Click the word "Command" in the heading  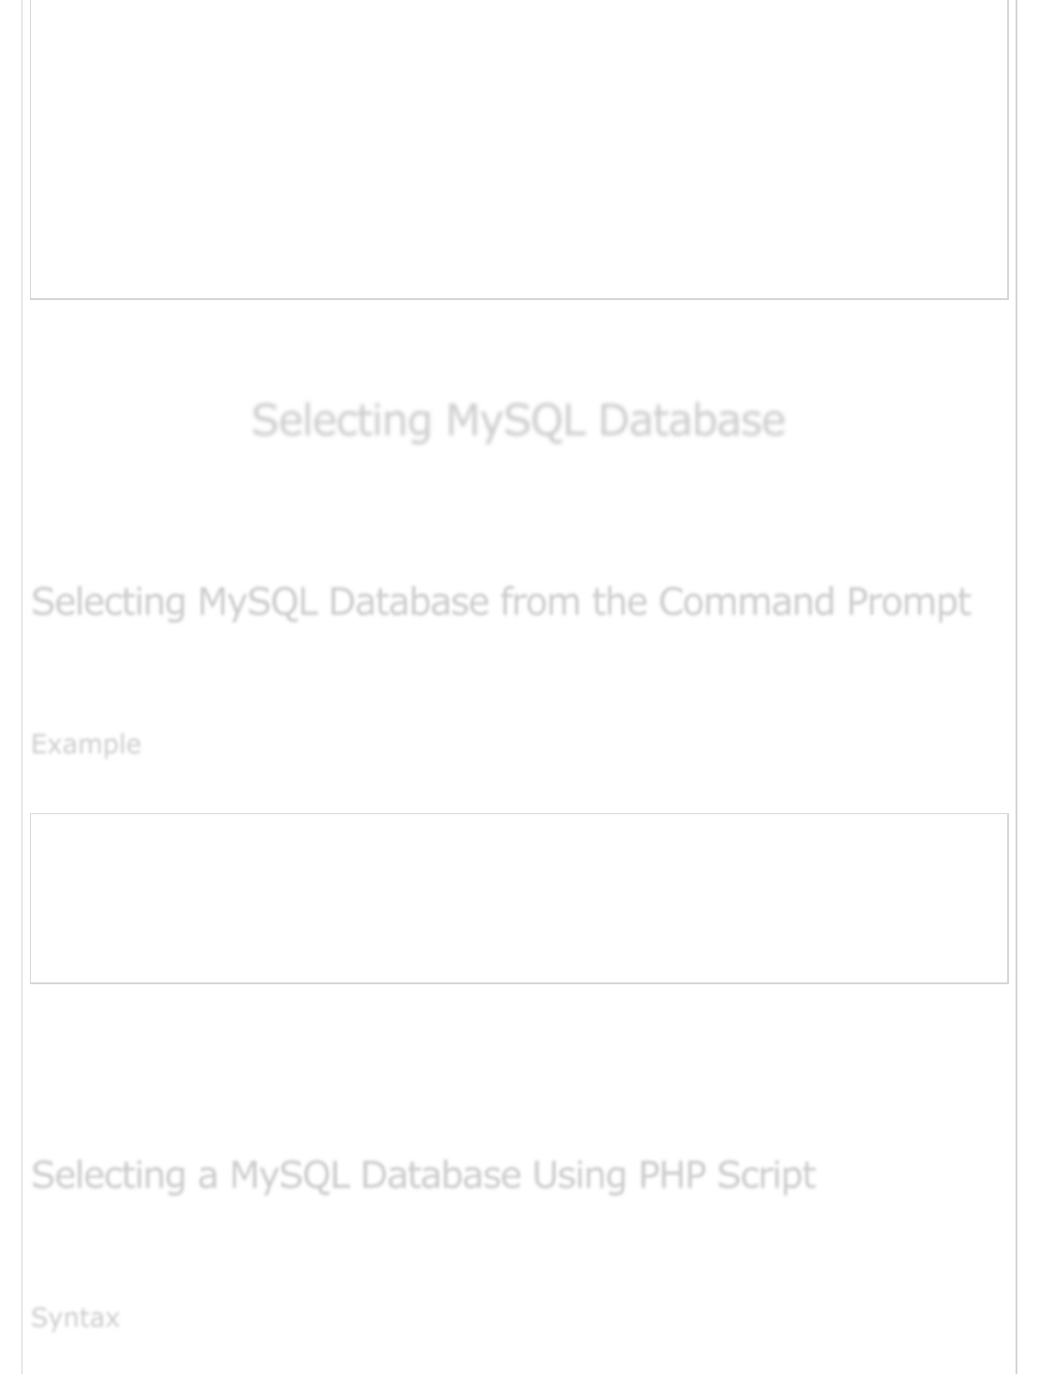[746, 602]
